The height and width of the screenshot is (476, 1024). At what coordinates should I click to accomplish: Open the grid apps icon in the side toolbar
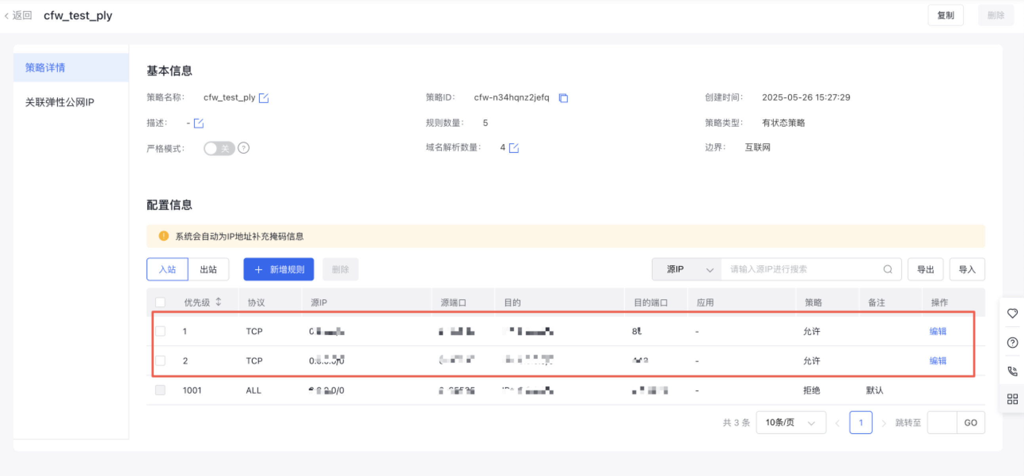point(1013,399)
